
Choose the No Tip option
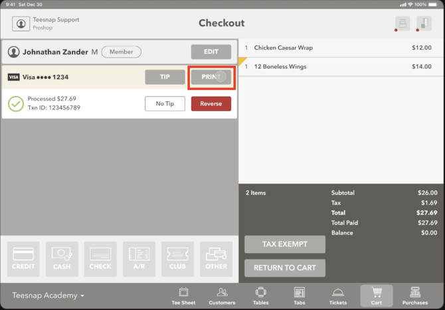coord(165,103)
